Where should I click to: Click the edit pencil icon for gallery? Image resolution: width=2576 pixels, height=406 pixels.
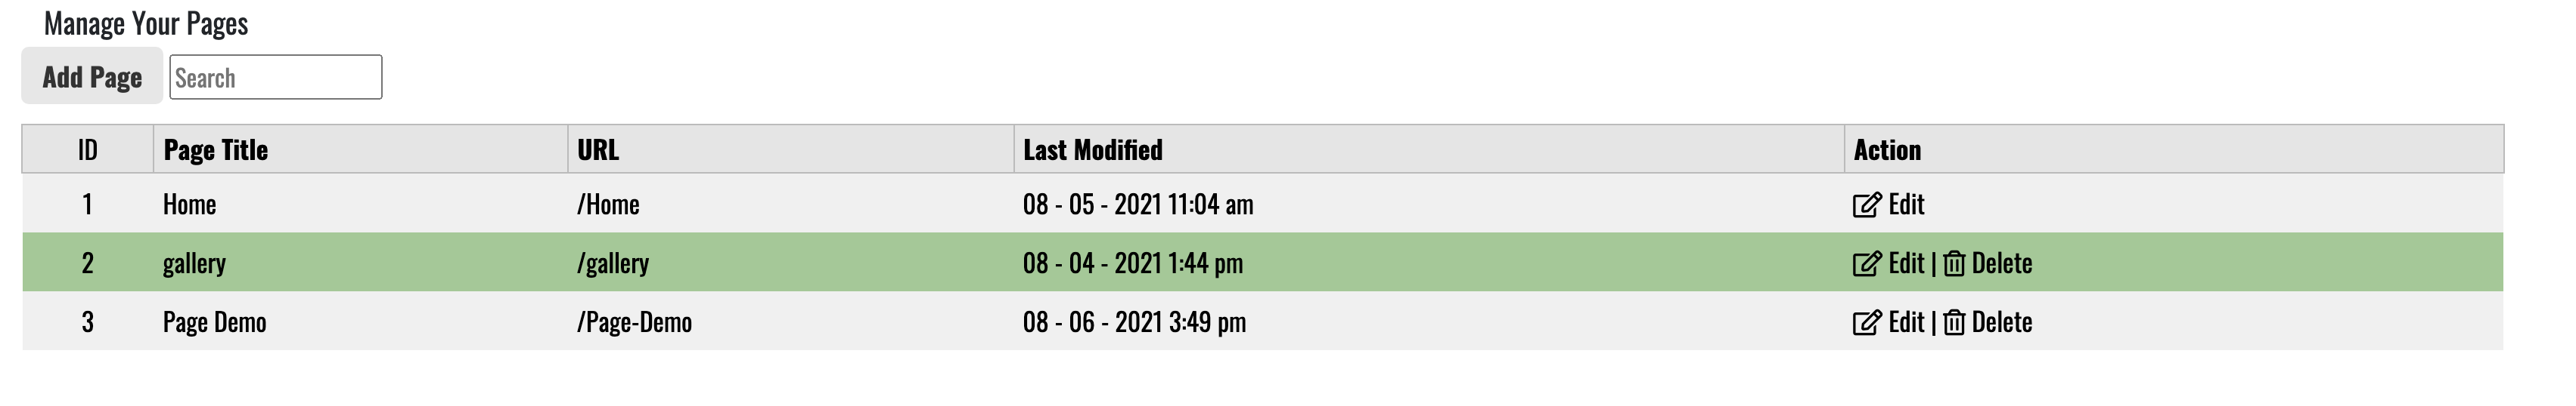pos(1866,263)
